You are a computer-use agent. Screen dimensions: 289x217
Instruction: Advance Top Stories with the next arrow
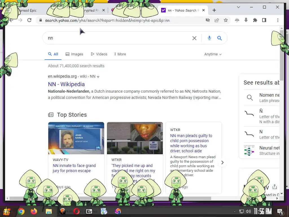(222, 162)
